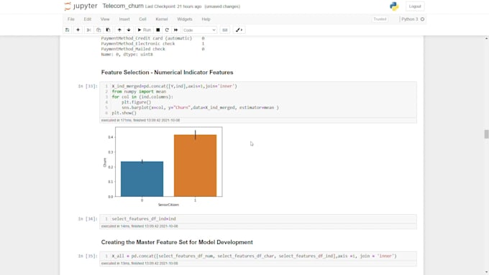Open the Insert menu
The image size is (489, 275).
124,19
